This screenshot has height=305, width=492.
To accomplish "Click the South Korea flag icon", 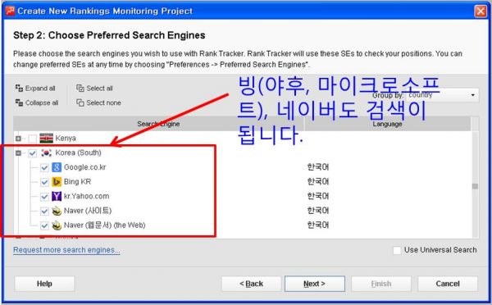I will coord(46,152).
